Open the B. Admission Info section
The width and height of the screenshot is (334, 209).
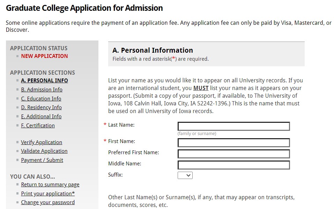click(42, 89)
